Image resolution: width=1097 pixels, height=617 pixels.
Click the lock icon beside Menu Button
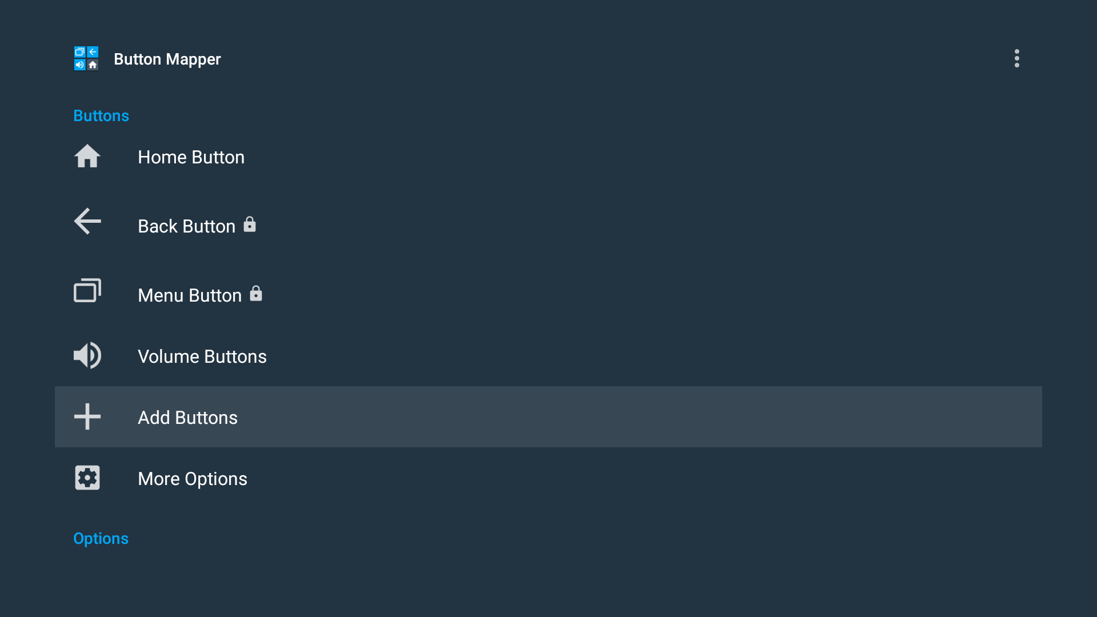pos(256,294)
